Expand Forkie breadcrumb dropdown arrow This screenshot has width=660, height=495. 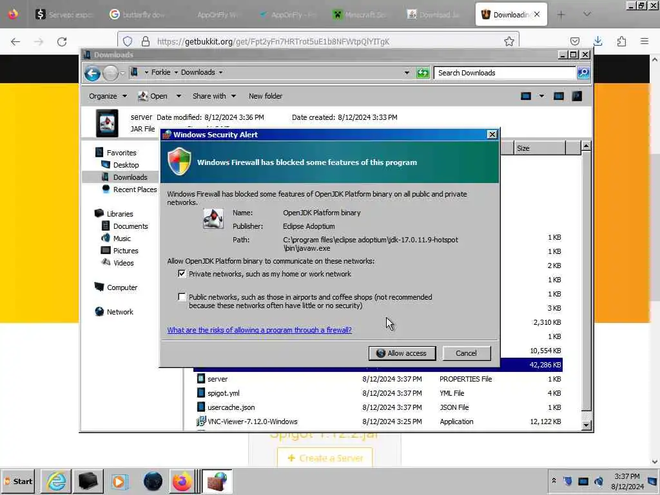point(176,72)
